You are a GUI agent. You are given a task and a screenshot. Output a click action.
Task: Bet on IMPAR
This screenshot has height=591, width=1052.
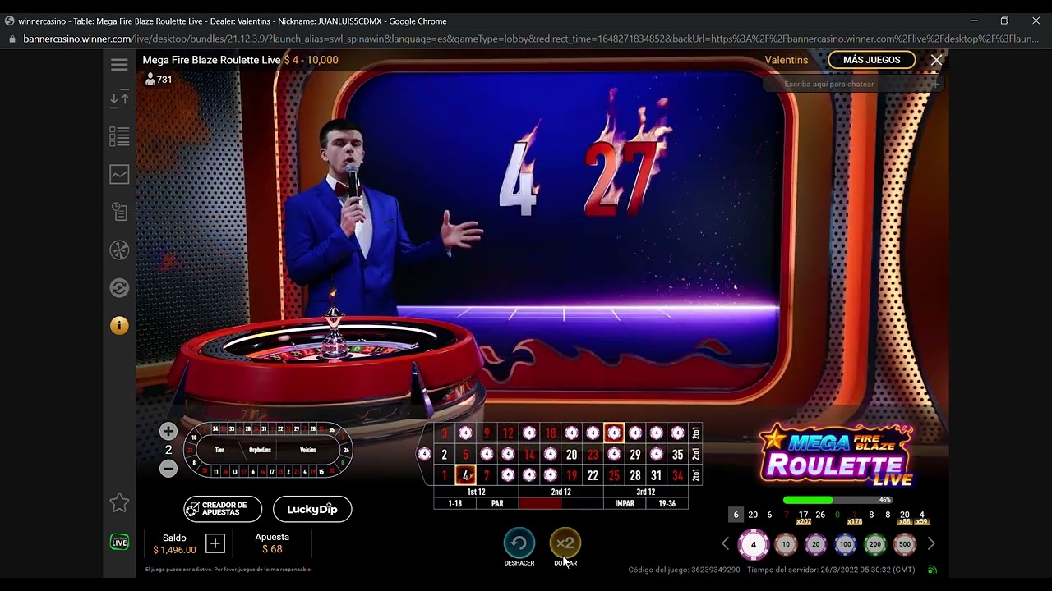pyautogui.click(x=625, y=503)
